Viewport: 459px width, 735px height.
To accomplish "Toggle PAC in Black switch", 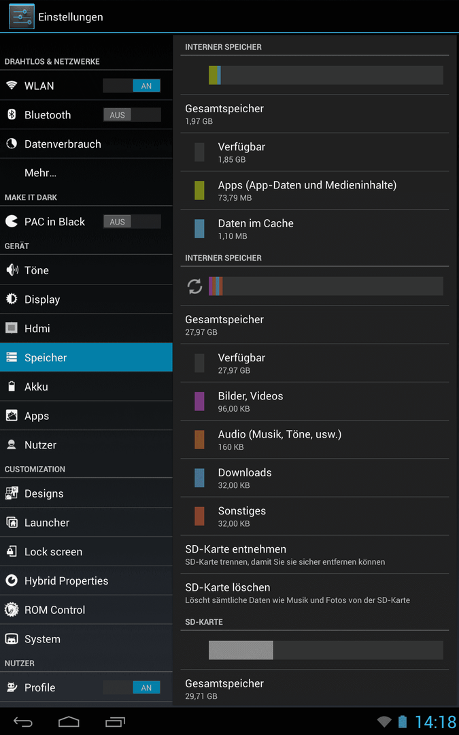I will coord(132,221).
